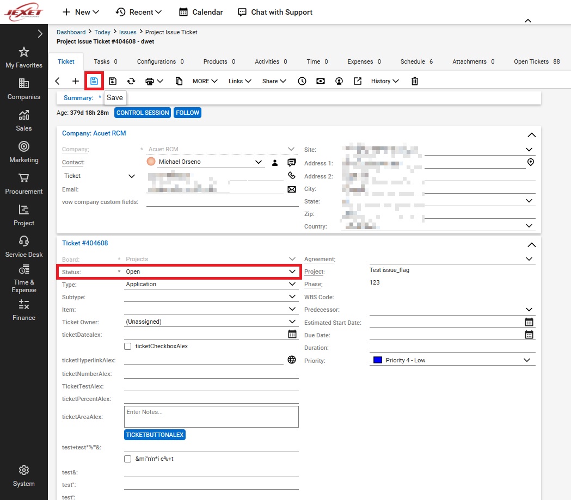Enable the ticketCheckboxAlex checkbox

coord(128,346)
